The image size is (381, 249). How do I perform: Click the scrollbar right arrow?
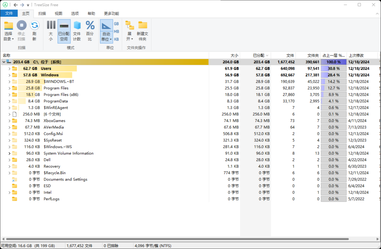[x=377, y=239]
